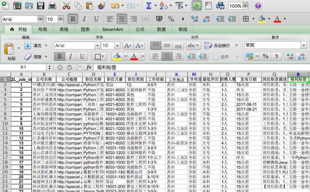The image size is (310, 192).
Task: Switch to the 数据 ribbon tab
Action: coord(161,30)
